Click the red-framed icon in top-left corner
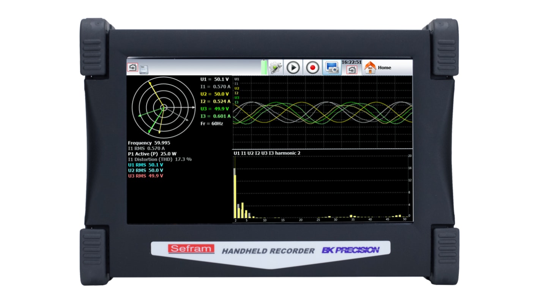Image resolution: width=539 pixels, height=303 pixels. click(x=132, y=67)
